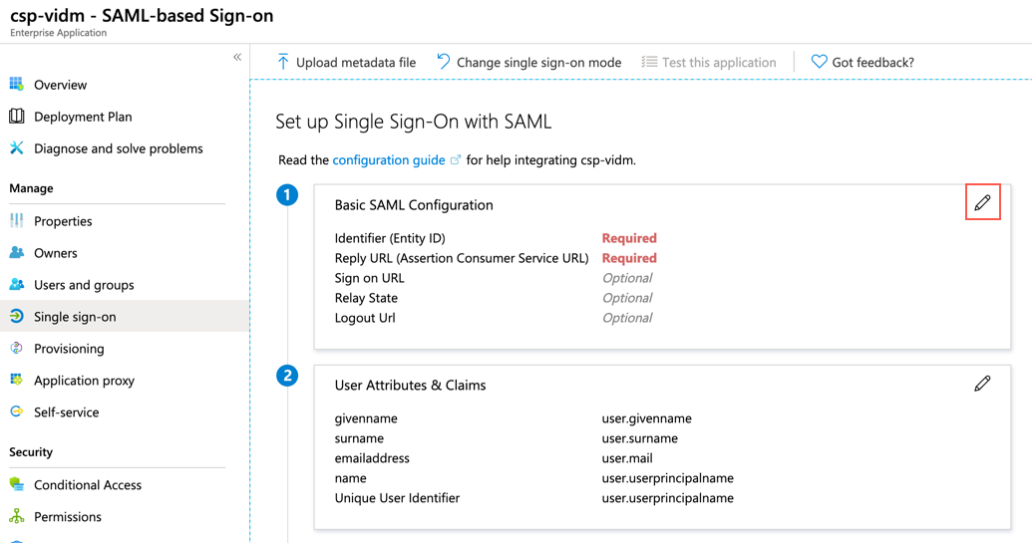Click the Deployment Plan book icon
1032x543 pixels.
(17, 117)
